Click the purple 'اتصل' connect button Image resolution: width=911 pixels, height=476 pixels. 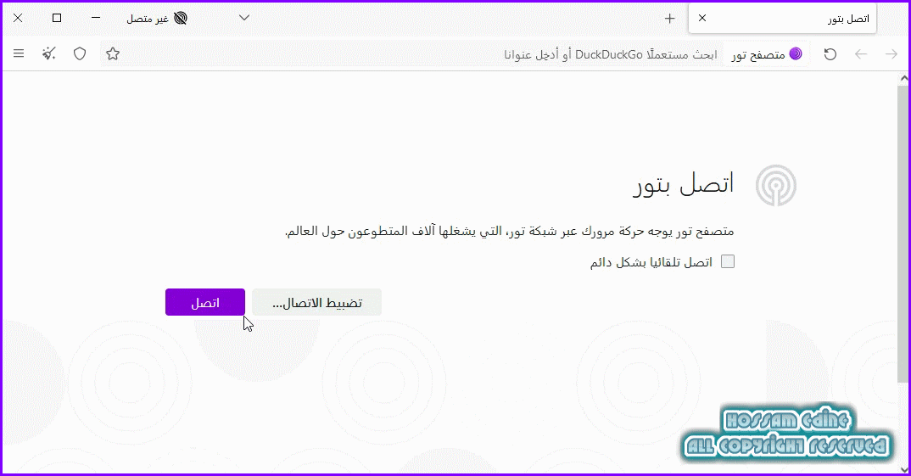click(x=205, y=302)
